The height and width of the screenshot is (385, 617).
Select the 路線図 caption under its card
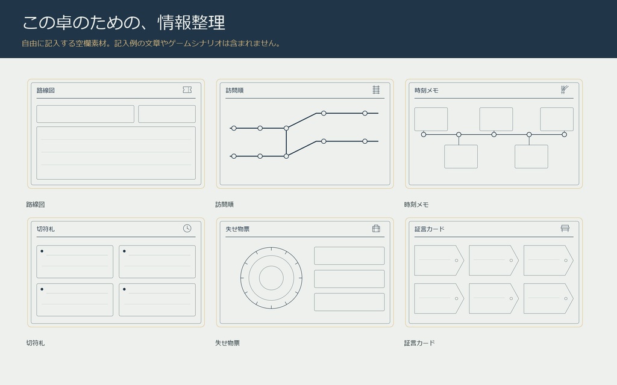tap(36, 205)
